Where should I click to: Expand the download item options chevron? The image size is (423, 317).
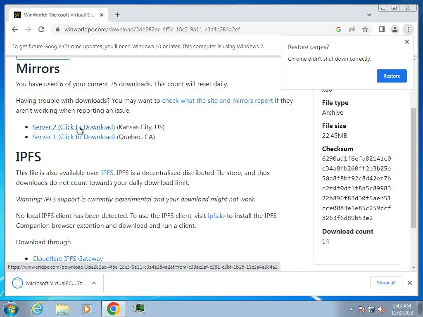coord(94,283)
